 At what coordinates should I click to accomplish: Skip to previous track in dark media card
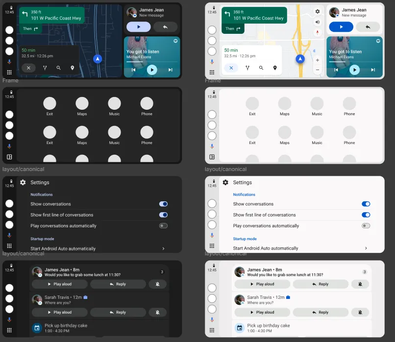(133, 70)
